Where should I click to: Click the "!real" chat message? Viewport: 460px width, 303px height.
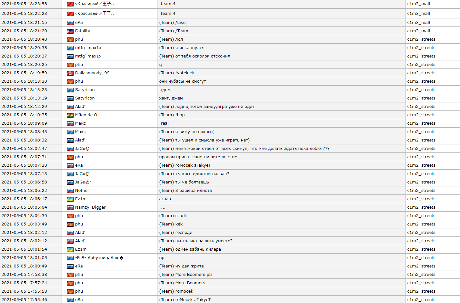pyautogui.click(x=164, y=123)
